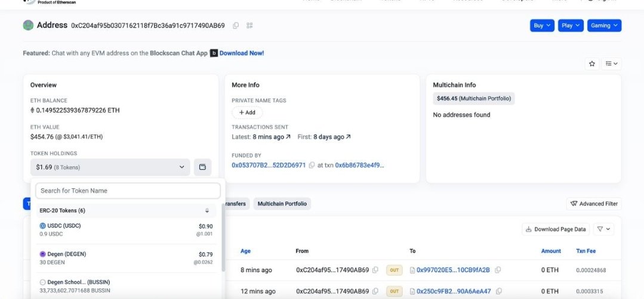Viewport: 644px width, 299px height.
Task: Open the funnel filter dropdown above the table
Action: [x=603, y=229]
